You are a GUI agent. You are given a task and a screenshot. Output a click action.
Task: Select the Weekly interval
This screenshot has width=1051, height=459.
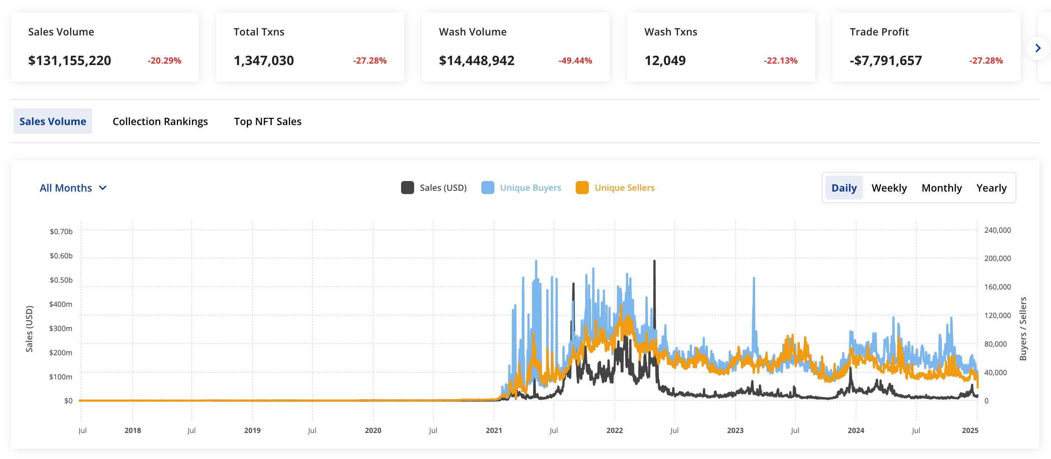[889, 188]
